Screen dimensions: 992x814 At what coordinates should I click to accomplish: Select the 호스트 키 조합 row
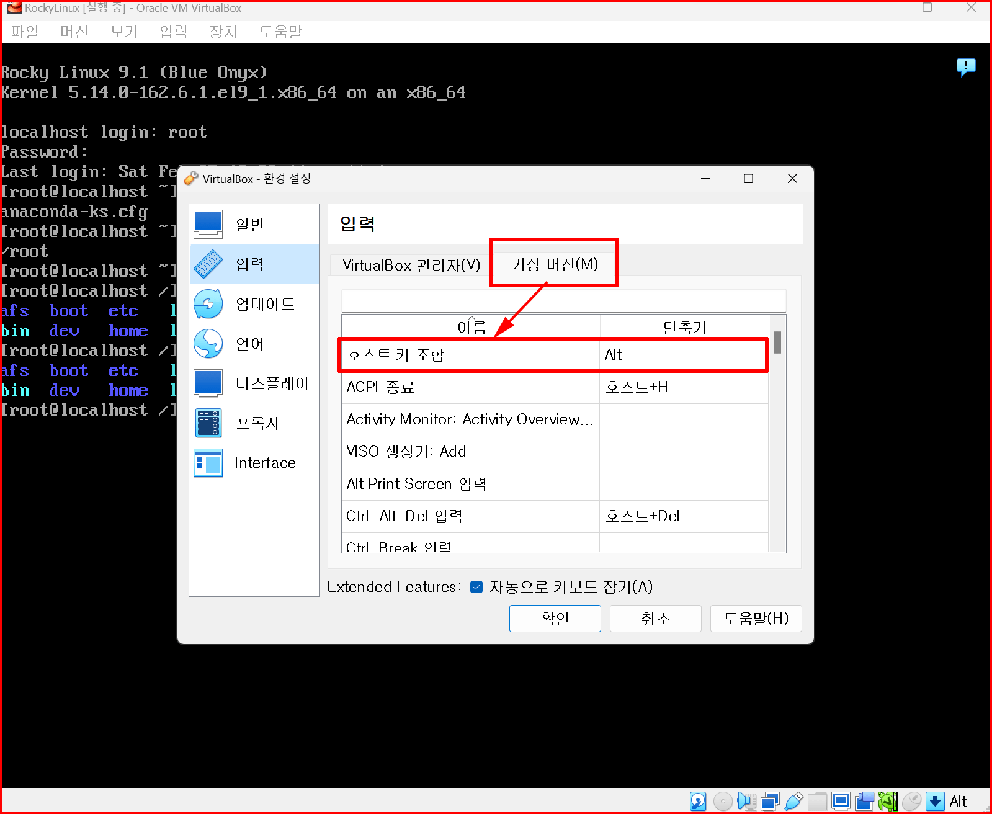tap(555, 355)
